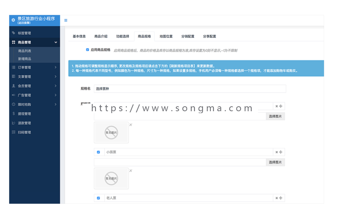Click the move handle of the 小孩票 row

coord(281,152)
